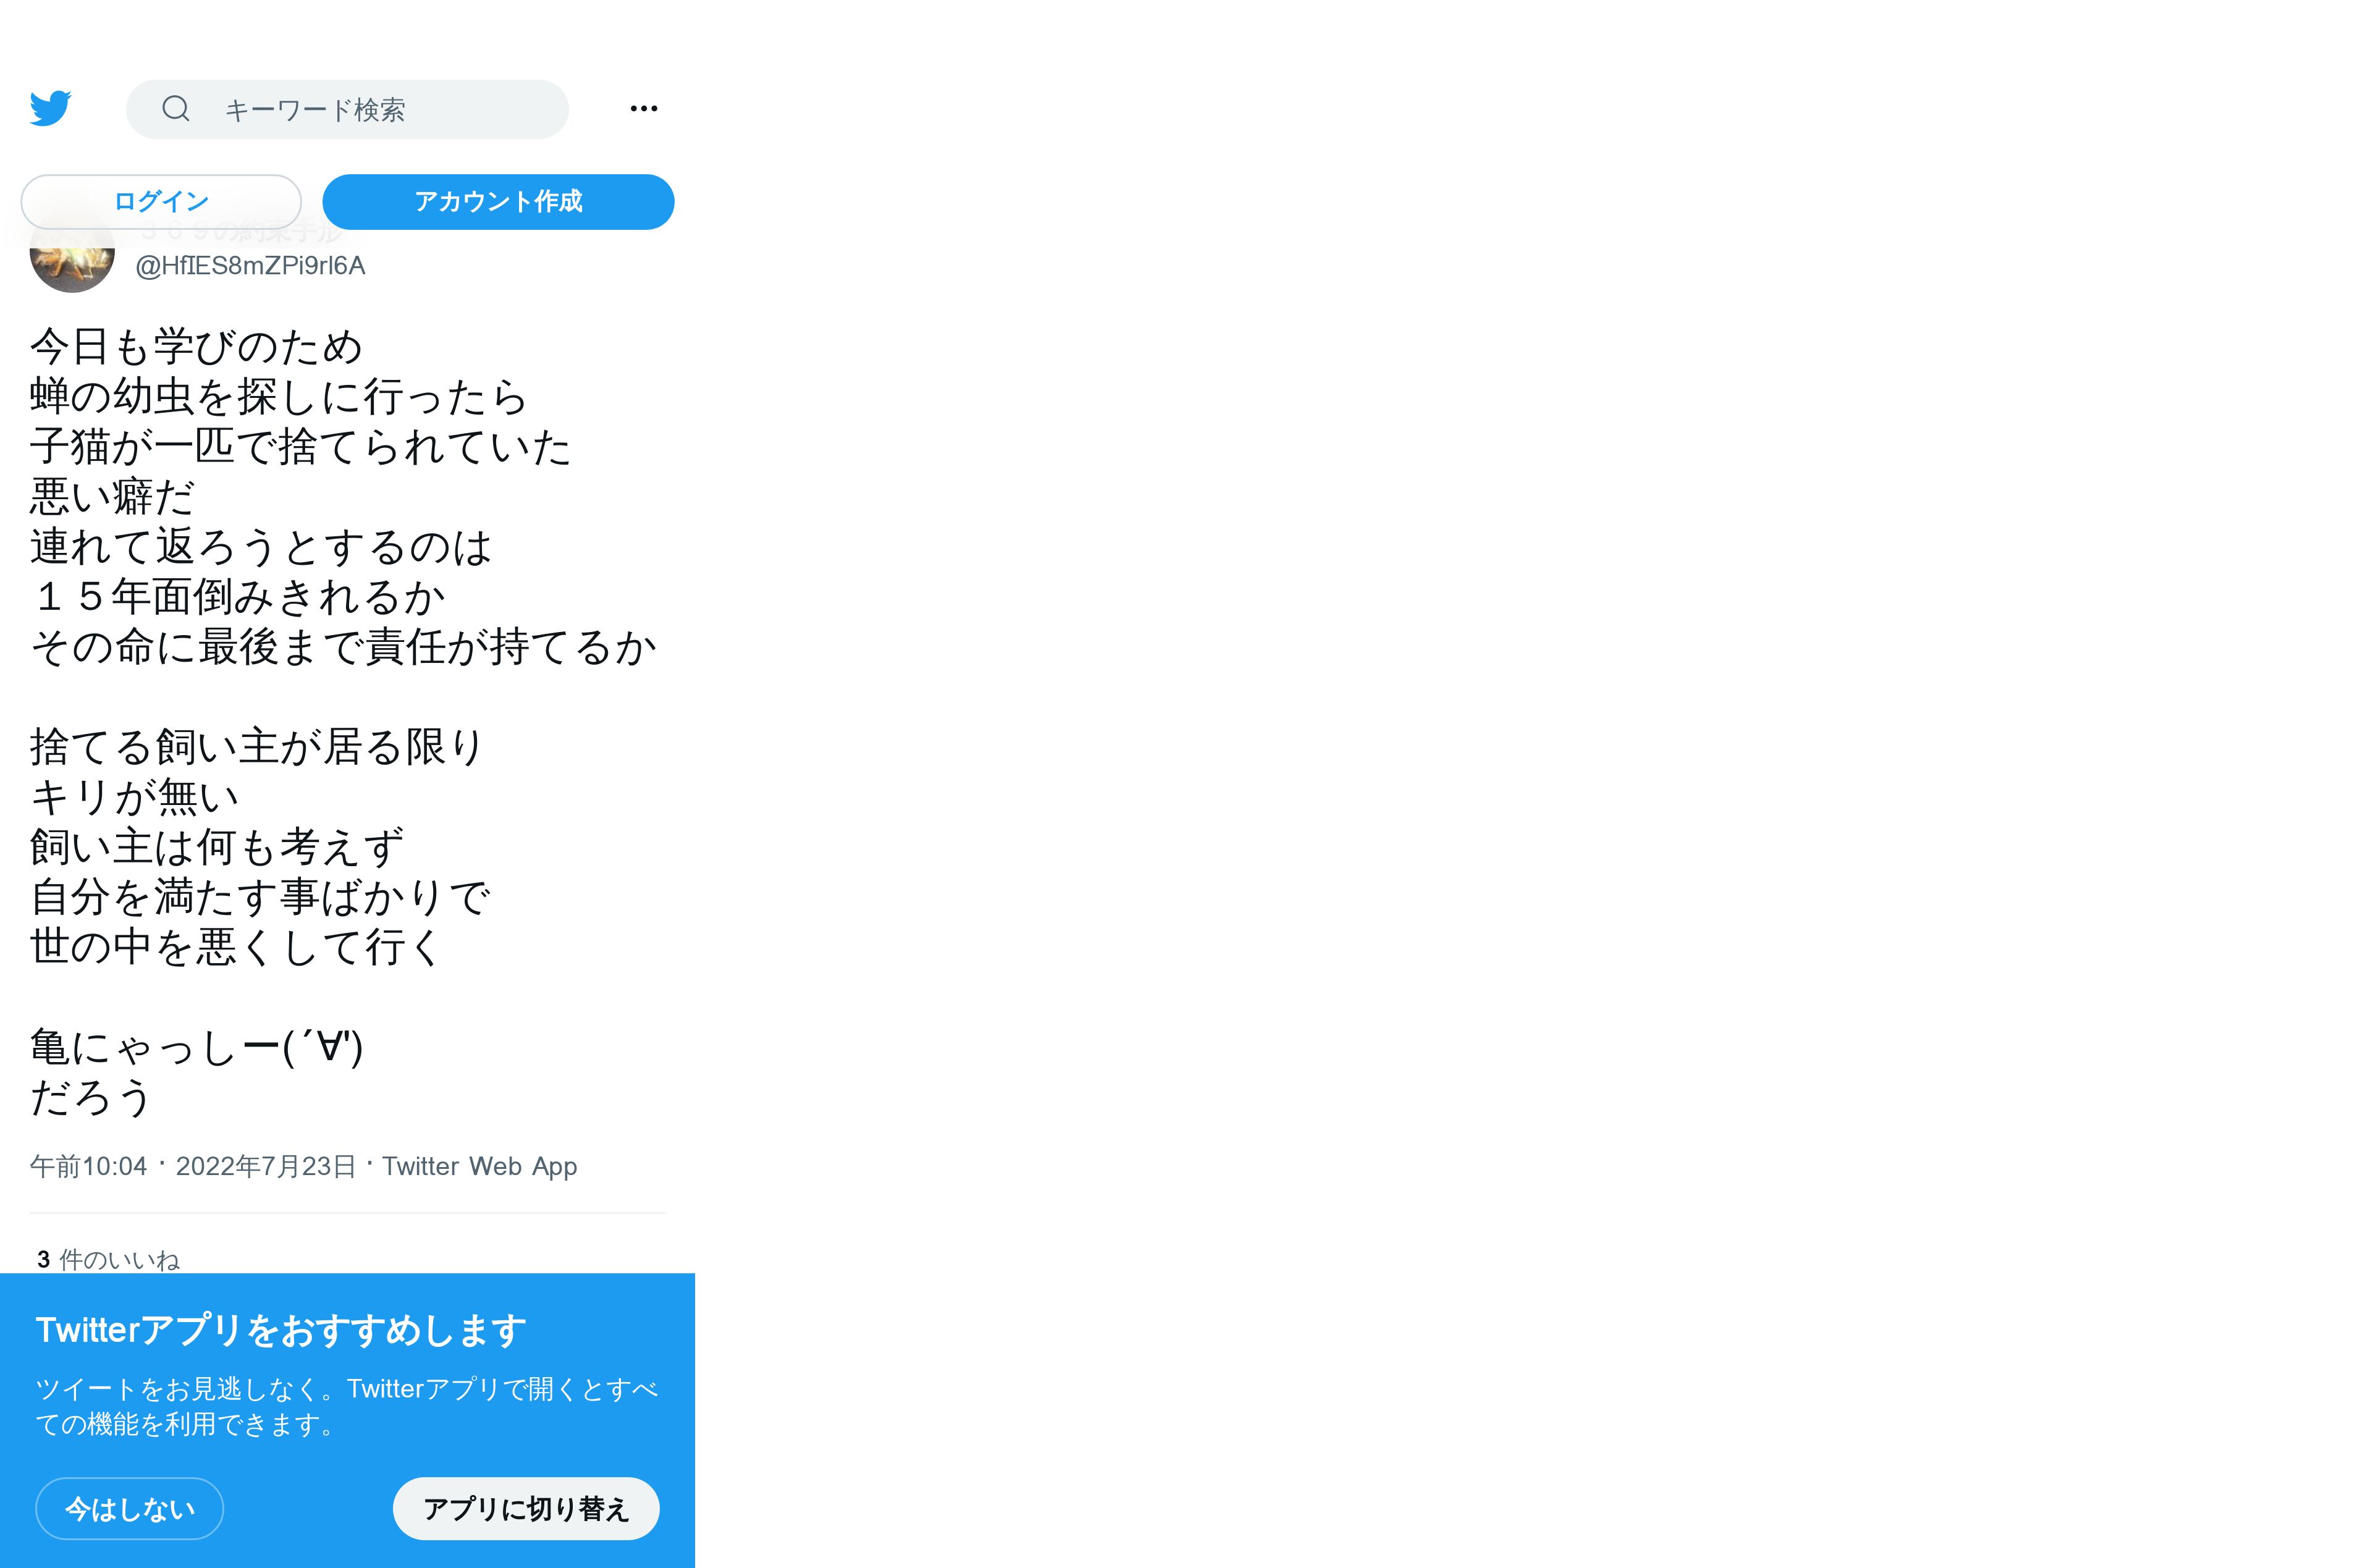
Task: Open the Twitter Web App source link
Action: coord(480,1166)
